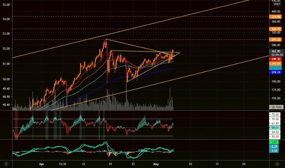The height and width of the screenshot is (168, 285).
Task: Select the 378.90 orange price label
Action: click(276, 17)
